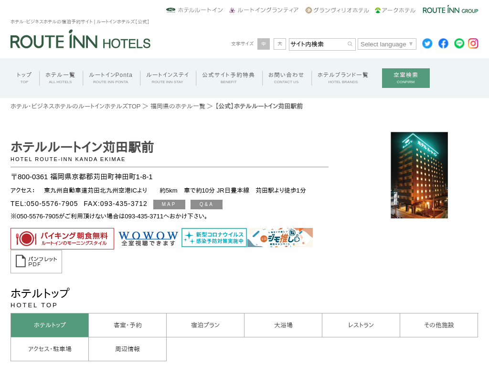
Task: Go to トップ in main navigation
Action: coord(24,78)
